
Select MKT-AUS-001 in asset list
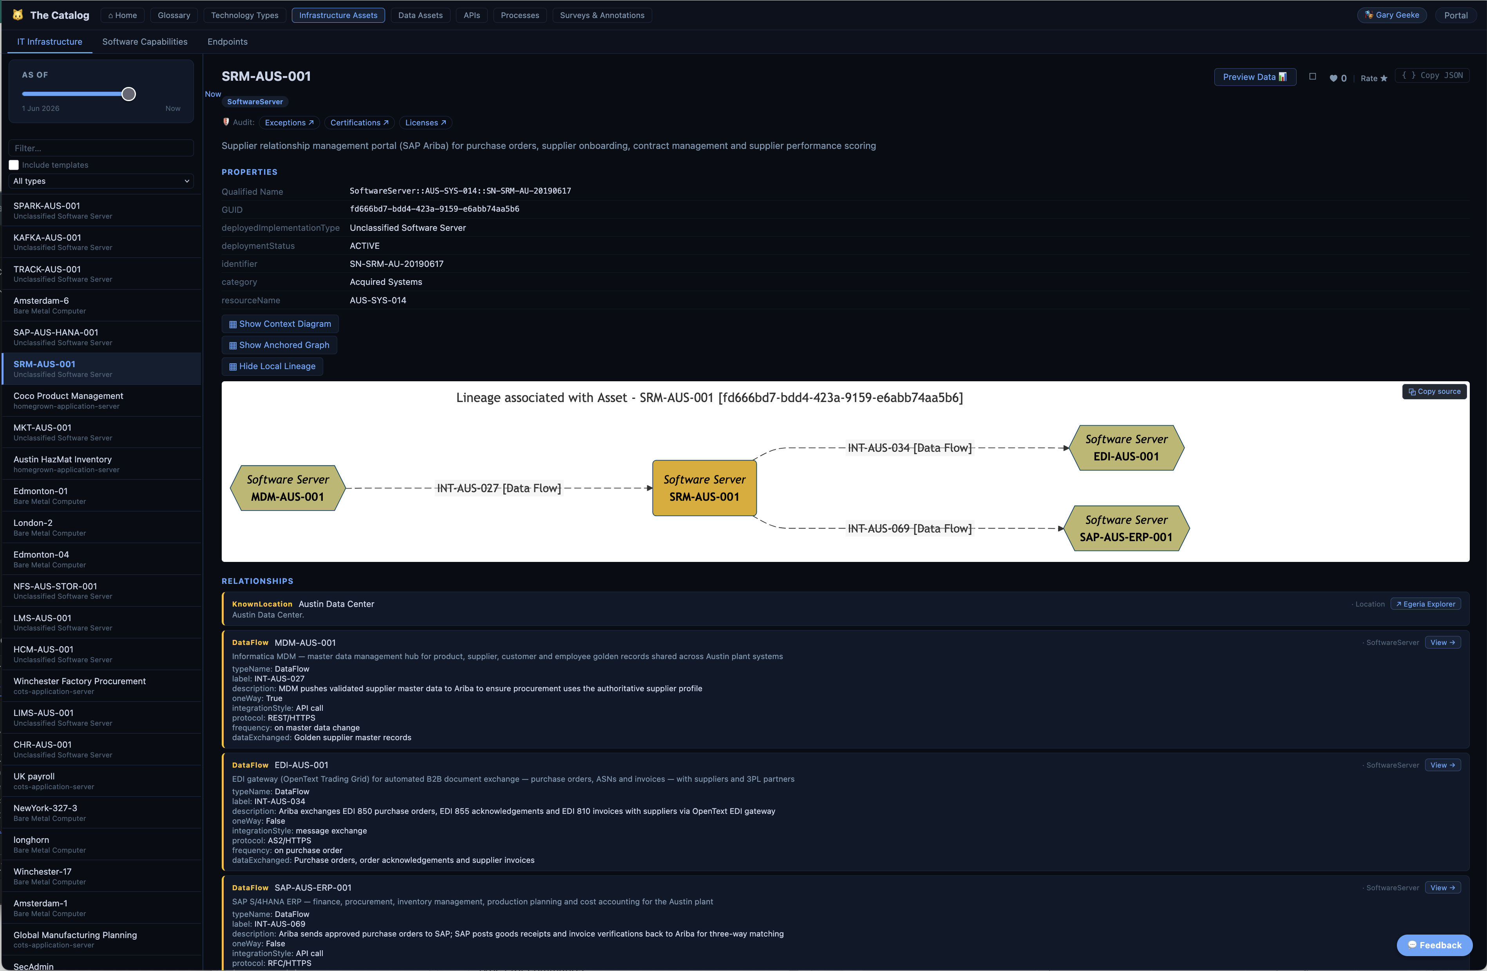click(101, 432)
